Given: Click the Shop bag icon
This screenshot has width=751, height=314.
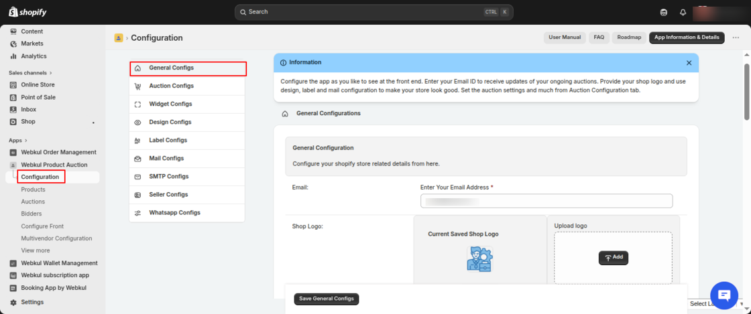Looking at the screenshot, I should click(13, 122).
